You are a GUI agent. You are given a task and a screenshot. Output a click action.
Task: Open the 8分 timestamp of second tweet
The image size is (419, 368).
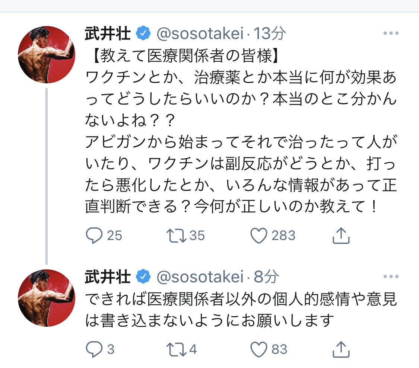pyautogui.click(x=266, y=277)
